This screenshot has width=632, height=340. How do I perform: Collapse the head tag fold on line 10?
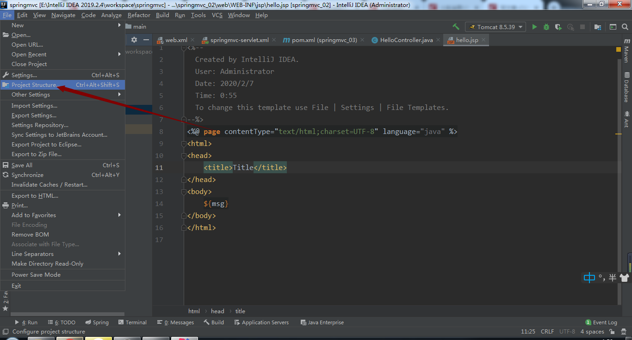click(x=184, y=156)
